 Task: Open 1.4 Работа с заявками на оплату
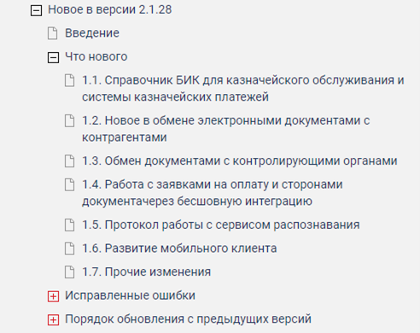213,193
